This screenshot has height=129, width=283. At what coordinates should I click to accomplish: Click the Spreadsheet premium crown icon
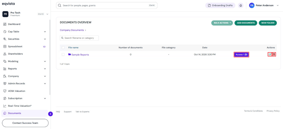coord(44,46)
